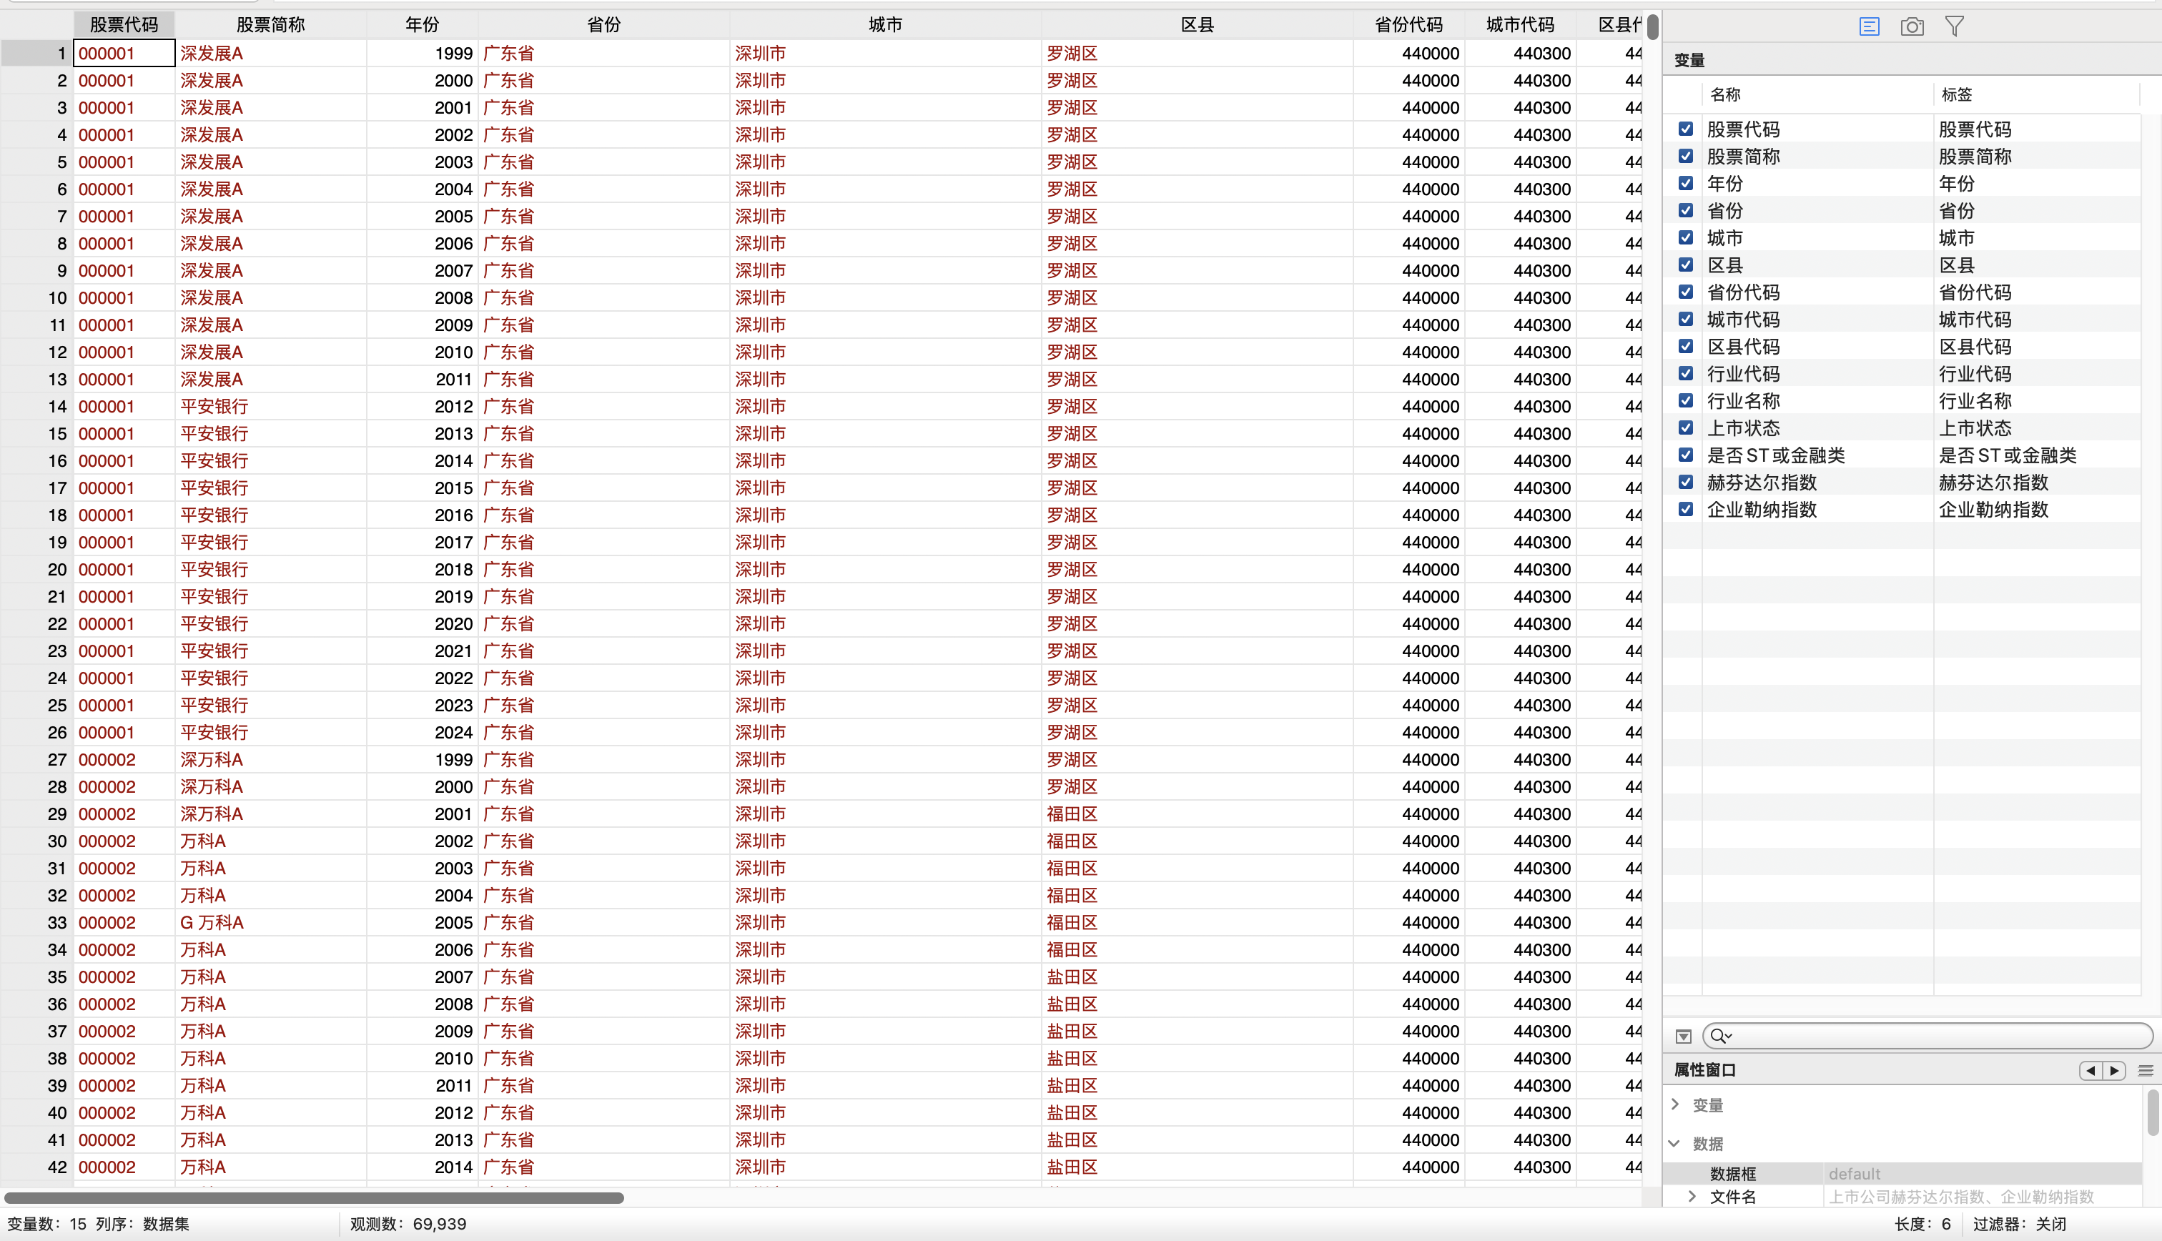This screenshot has height=1241, width=2162.
Task: Click the camera Snapshots icon
Action: click(x=1912, y=26)
